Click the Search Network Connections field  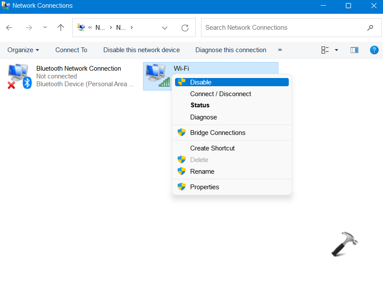click(x=283, y=28)
